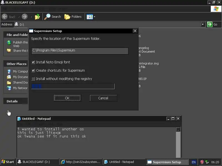Image resolution: width=222 pixels, height=166 pixels.
Task: Click Publish this folder to Web icon
Action: pos(9,43)
